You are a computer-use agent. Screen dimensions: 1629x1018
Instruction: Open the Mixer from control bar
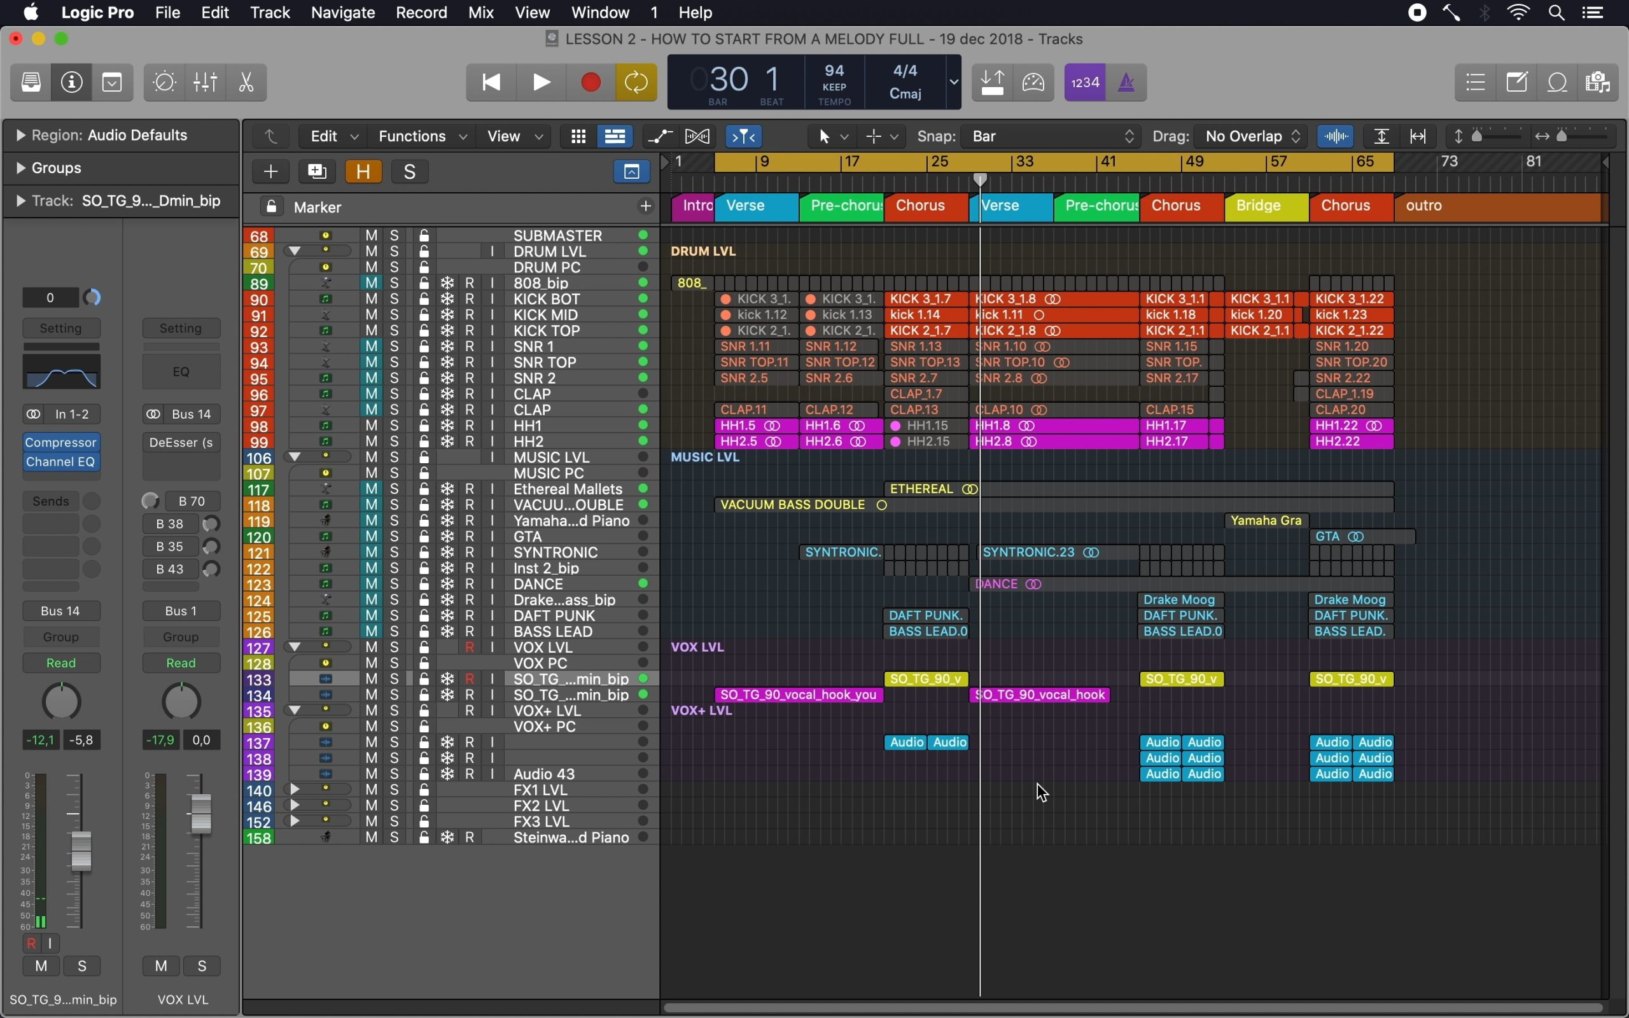(206, 82)
